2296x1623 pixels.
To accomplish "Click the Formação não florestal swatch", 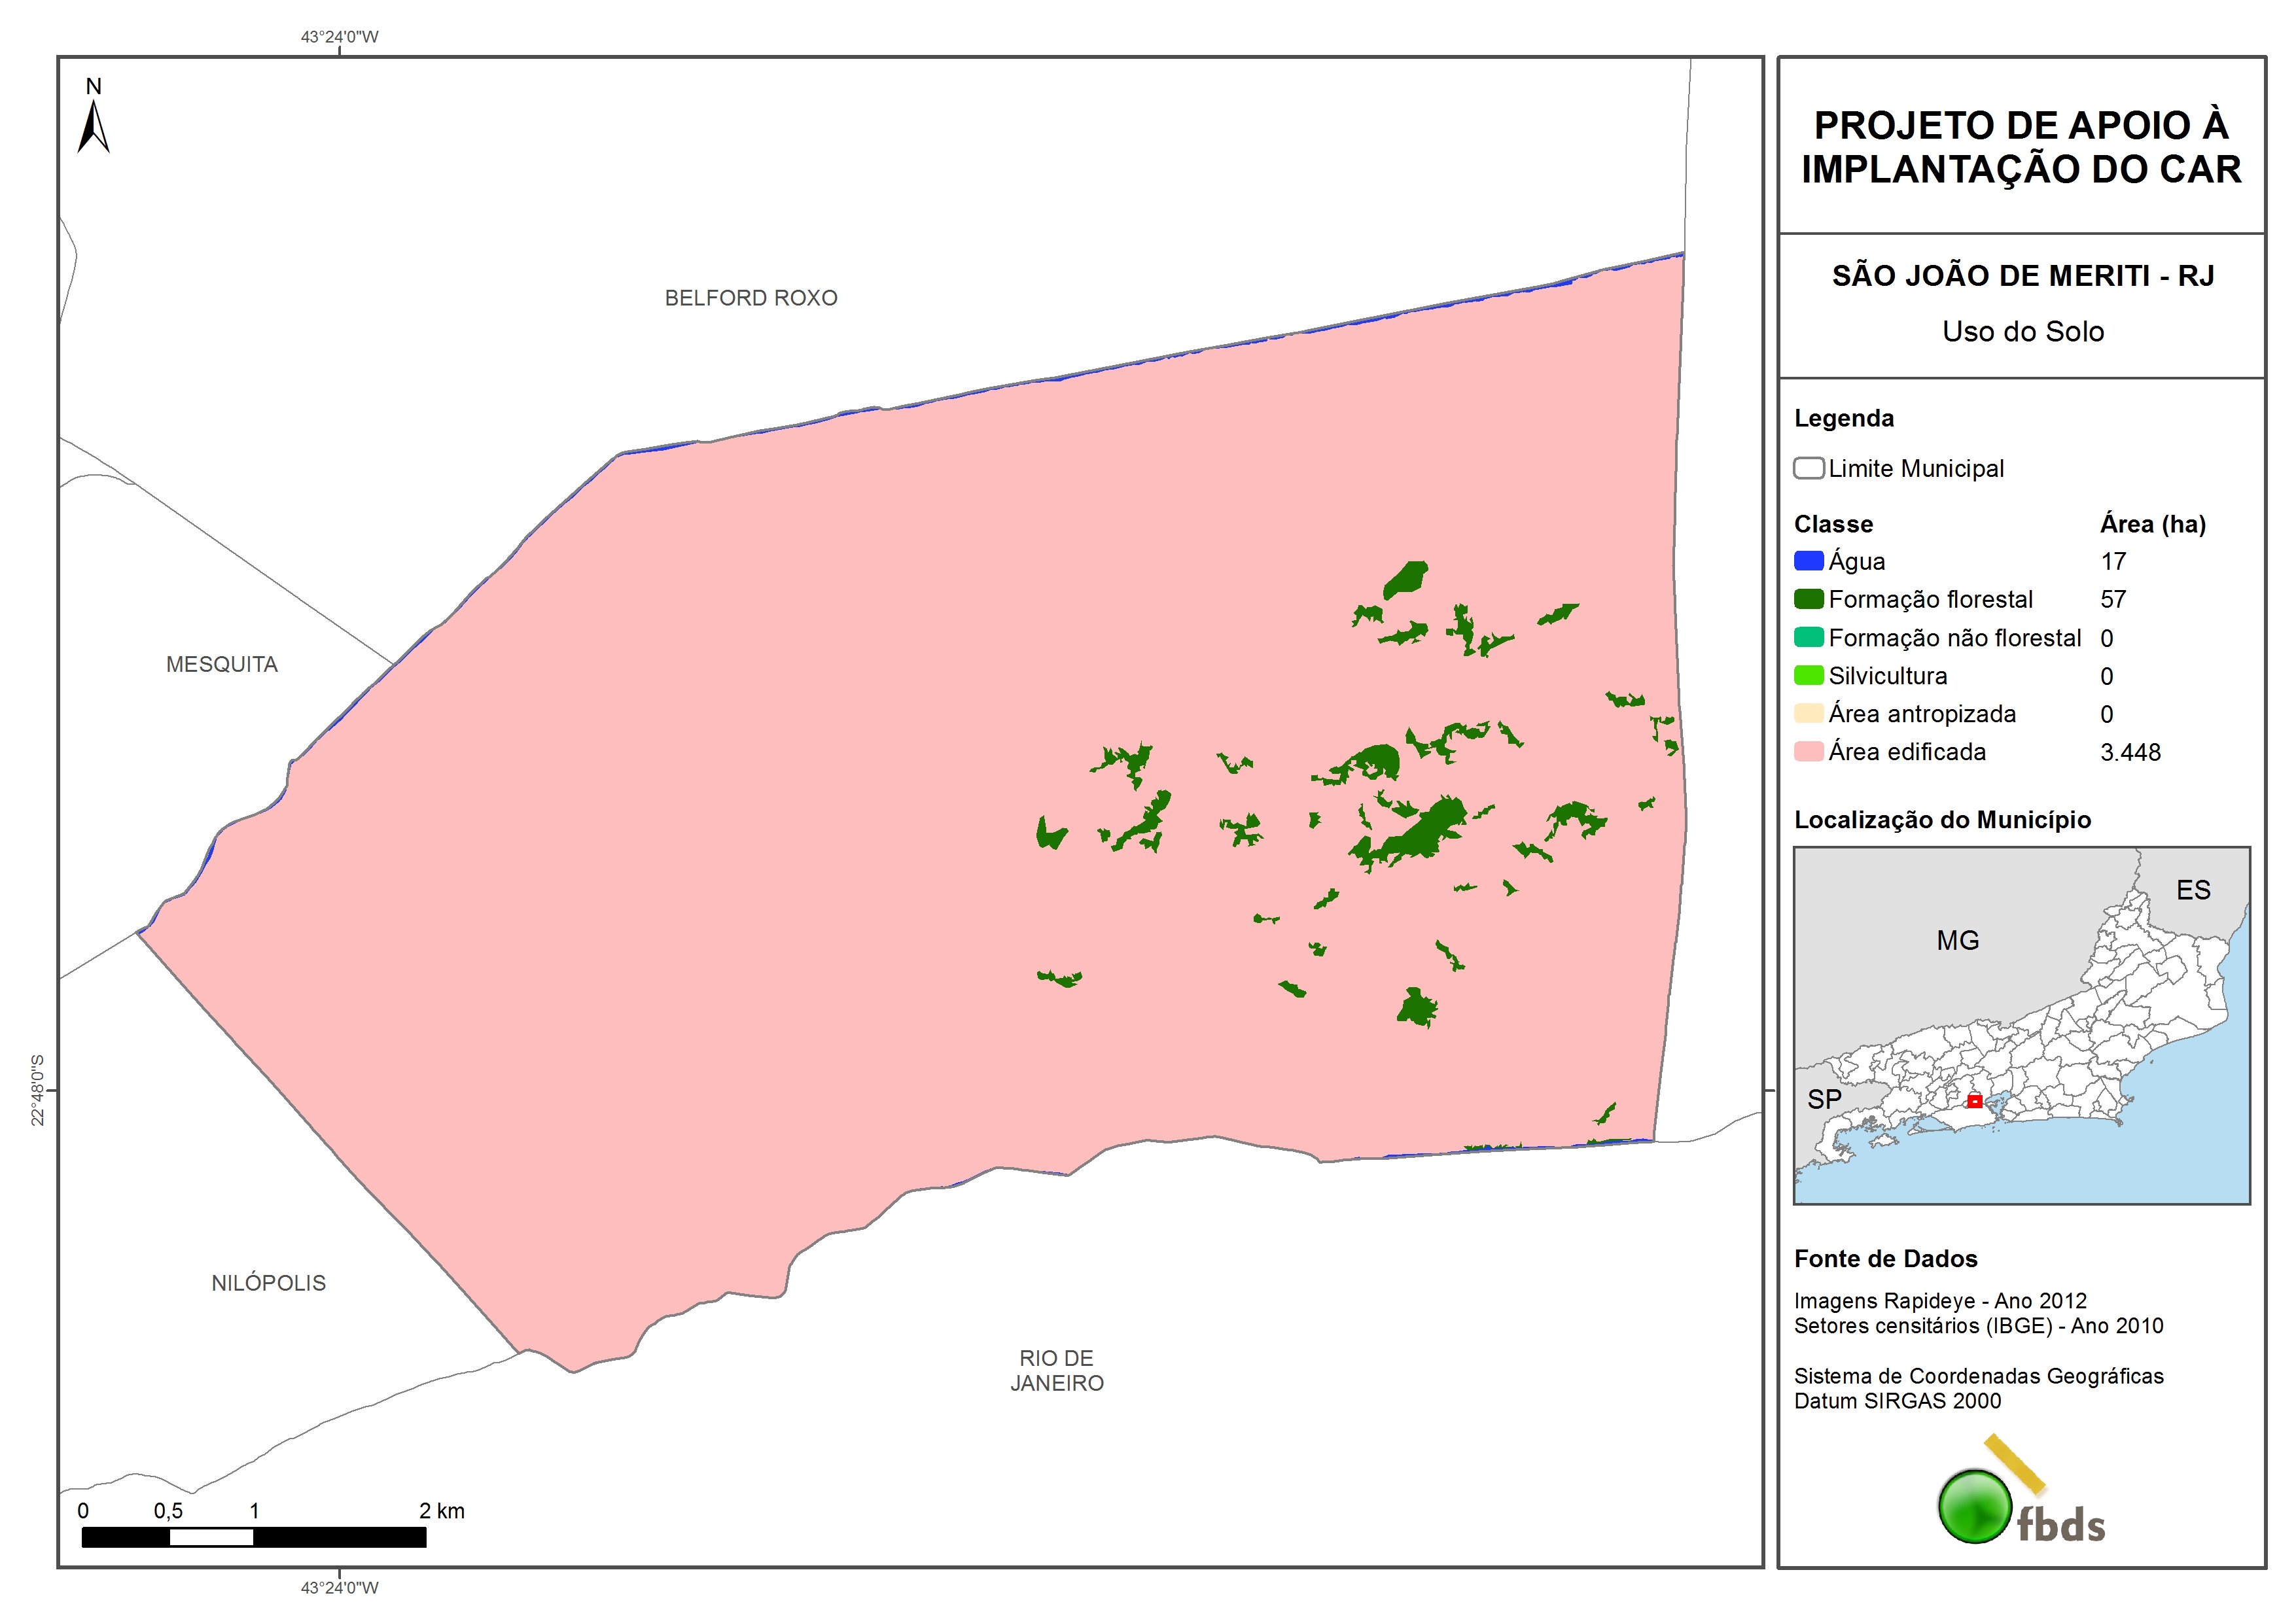I will pos(1808,638).
